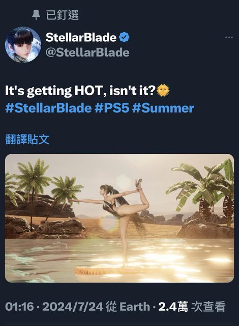This screenshot has height=326, width=239.
Task: Click the 01:16 post timestamp
Action: (19, 307)
